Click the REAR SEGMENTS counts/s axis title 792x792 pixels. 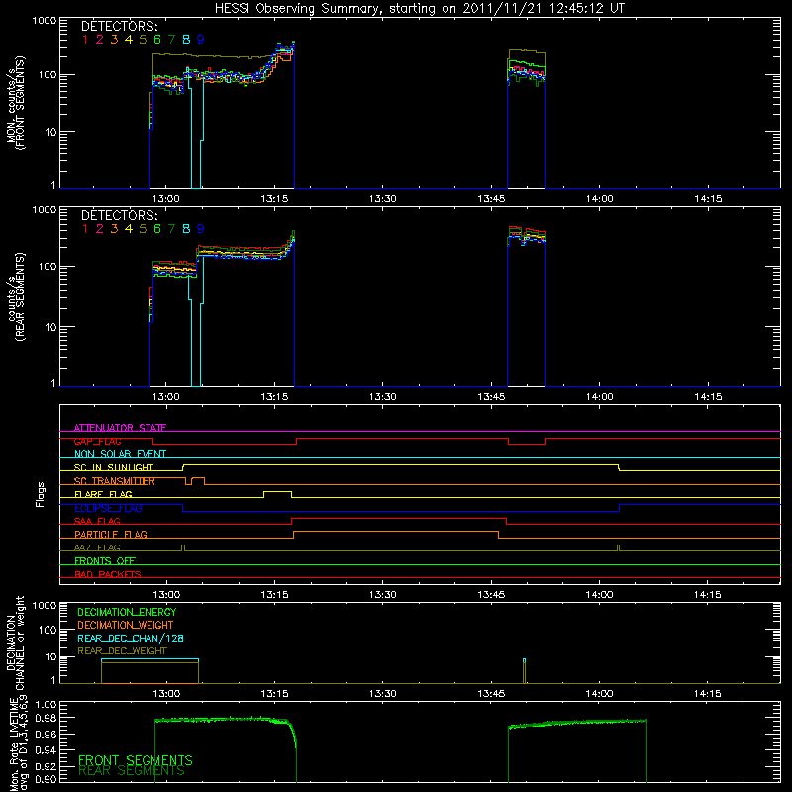tap(15, 296)
